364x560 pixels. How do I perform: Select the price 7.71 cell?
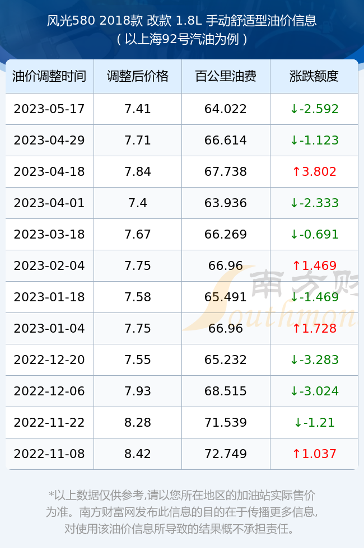click(x=138, y=140)
